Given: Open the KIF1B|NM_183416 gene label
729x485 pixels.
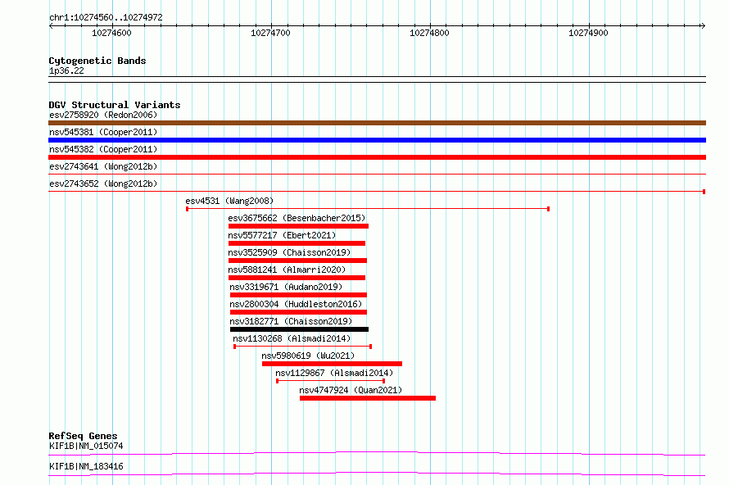Looking at the screenshot, I should tap(86, 466).
